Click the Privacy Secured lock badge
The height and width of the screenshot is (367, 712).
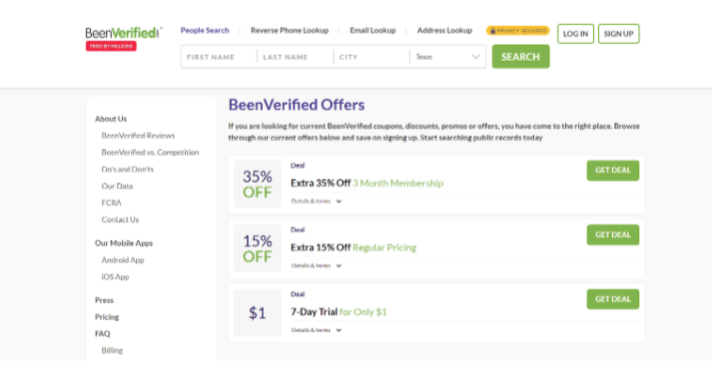tap(517, 31)
